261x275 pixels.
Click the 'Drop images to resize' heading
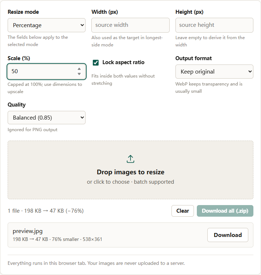point(130,172)
